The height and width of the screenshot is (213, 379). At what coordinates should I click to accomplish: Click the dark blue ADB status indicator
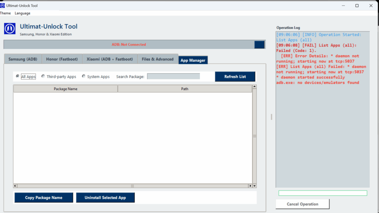pyautogui.click(x=259, y=45)
